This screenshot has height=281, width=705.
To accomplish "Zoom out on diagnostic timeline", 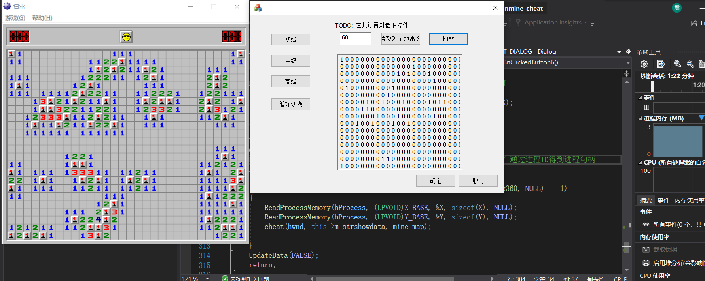I will point(690,64).
